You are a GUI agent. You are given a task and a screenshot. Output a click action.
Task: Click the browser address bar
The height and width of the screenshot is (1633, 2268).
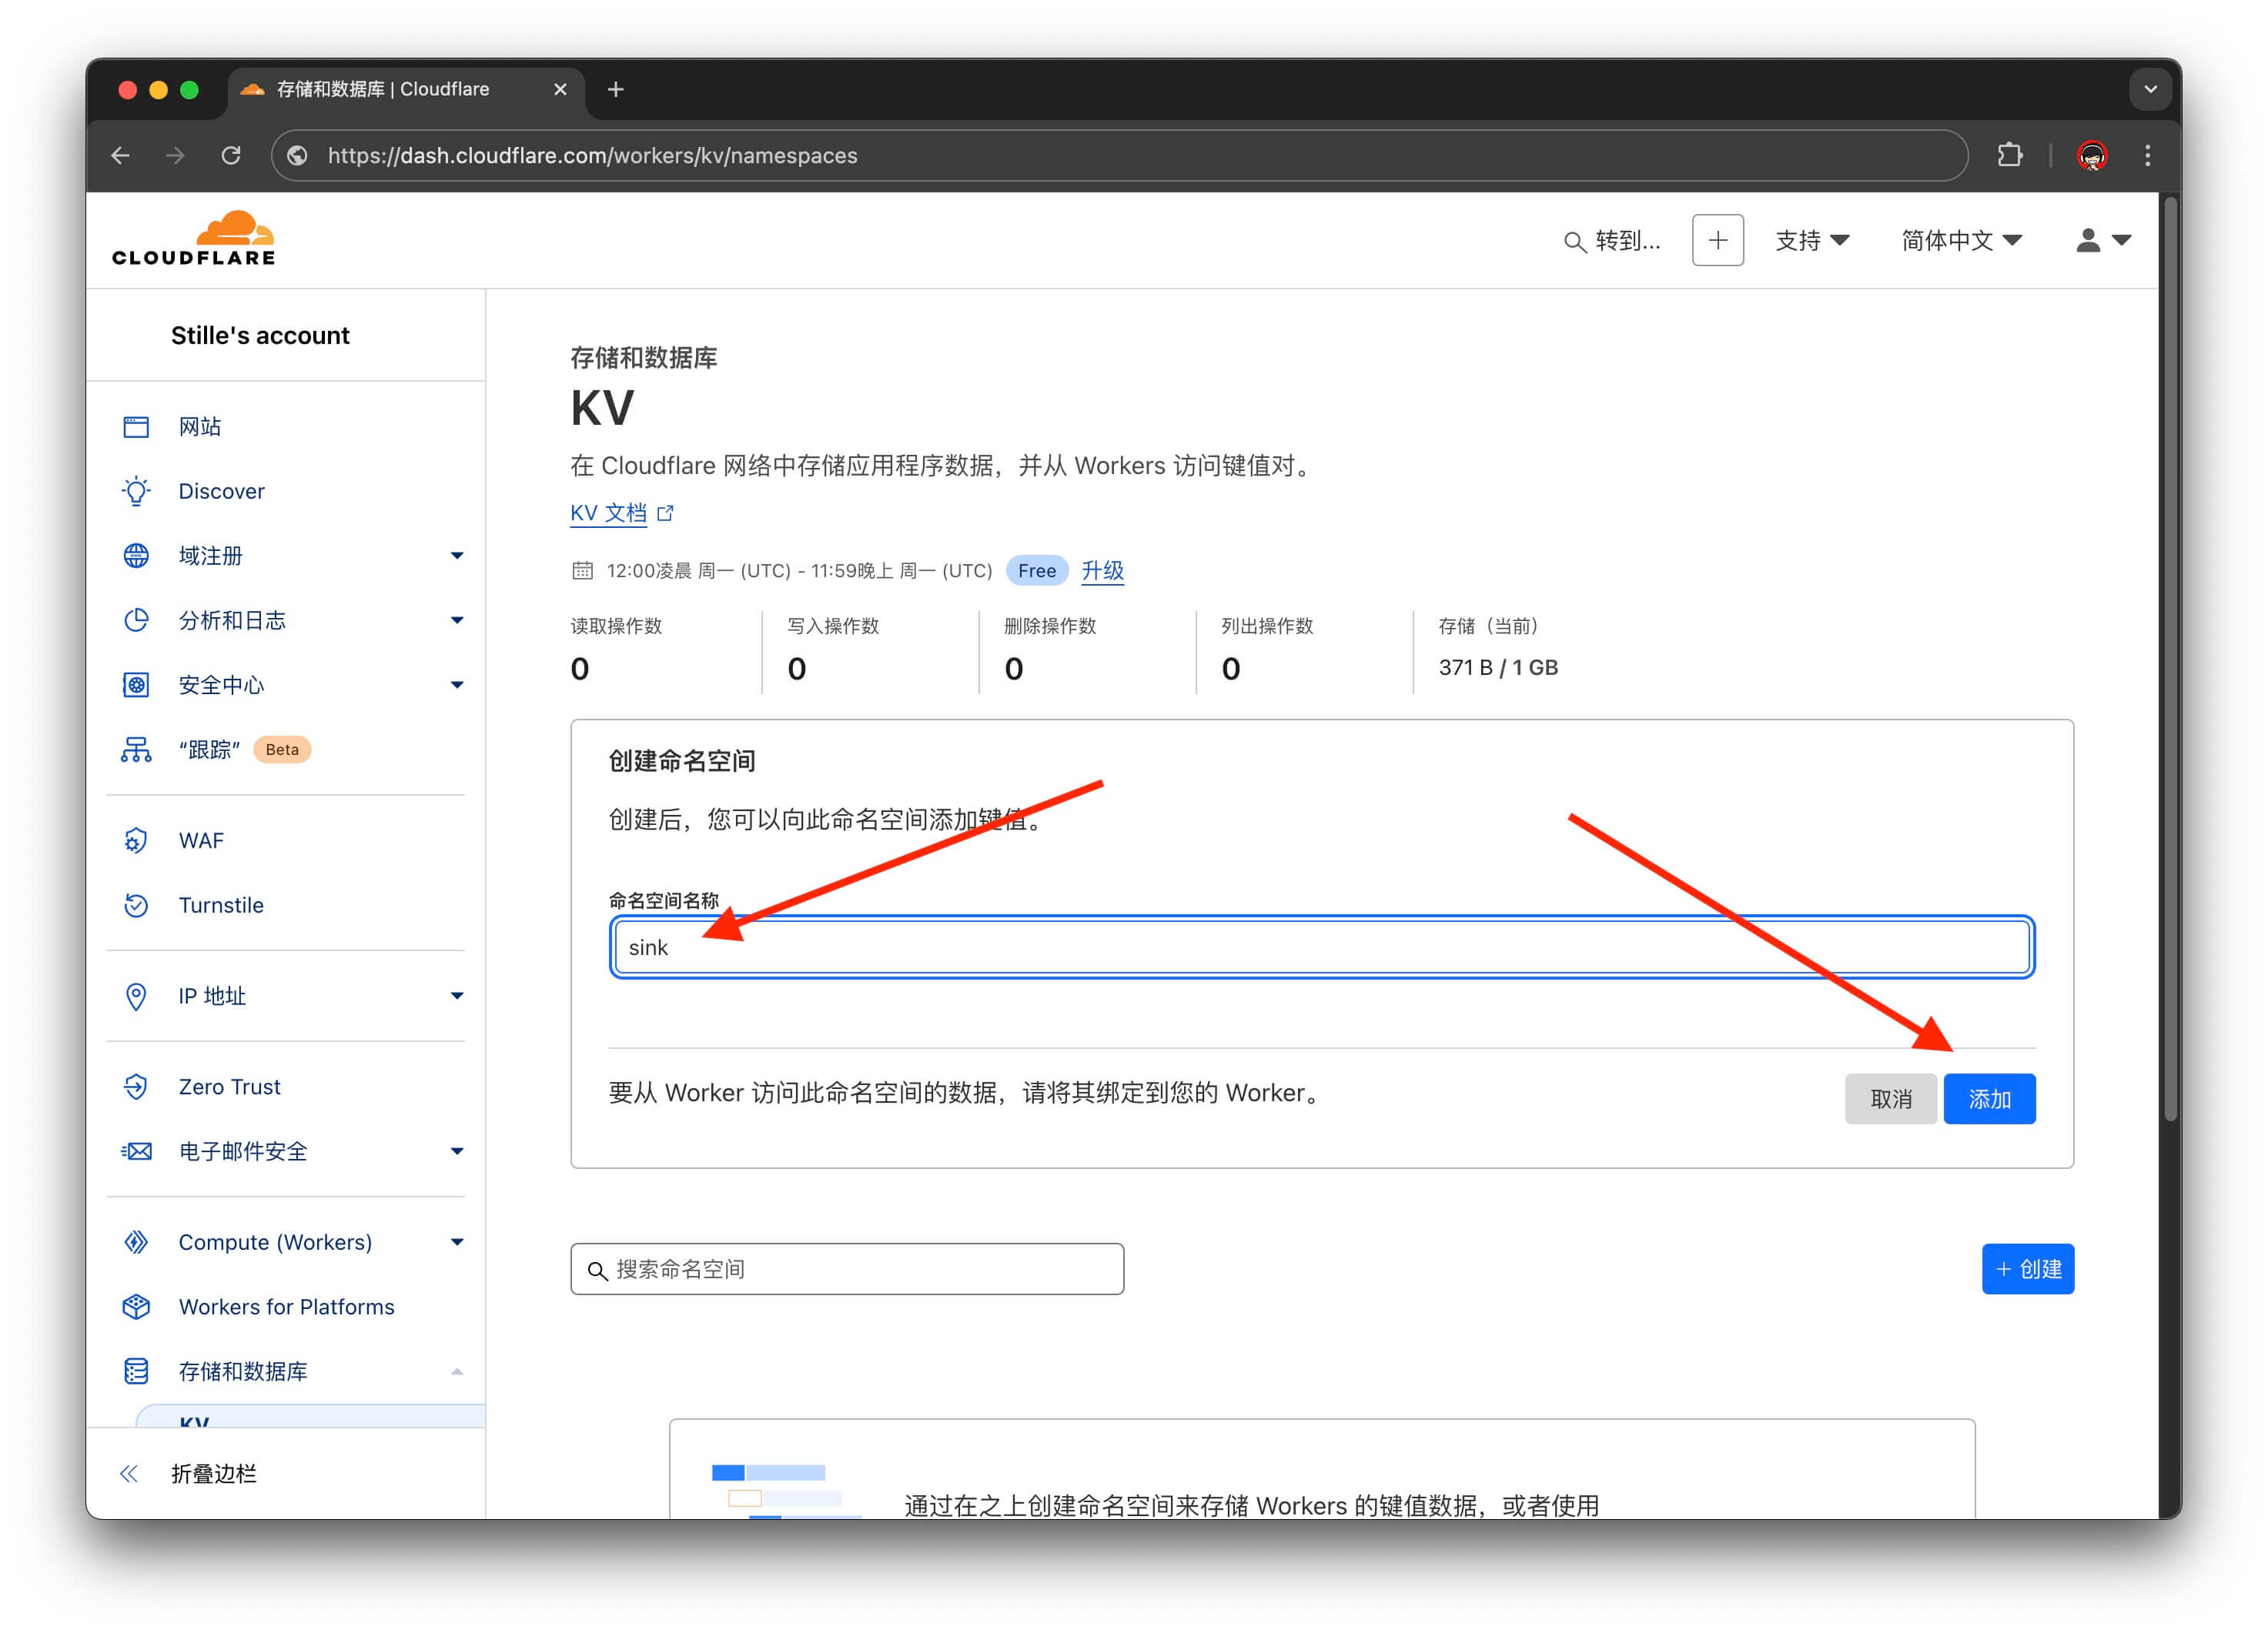point(1120,155)
